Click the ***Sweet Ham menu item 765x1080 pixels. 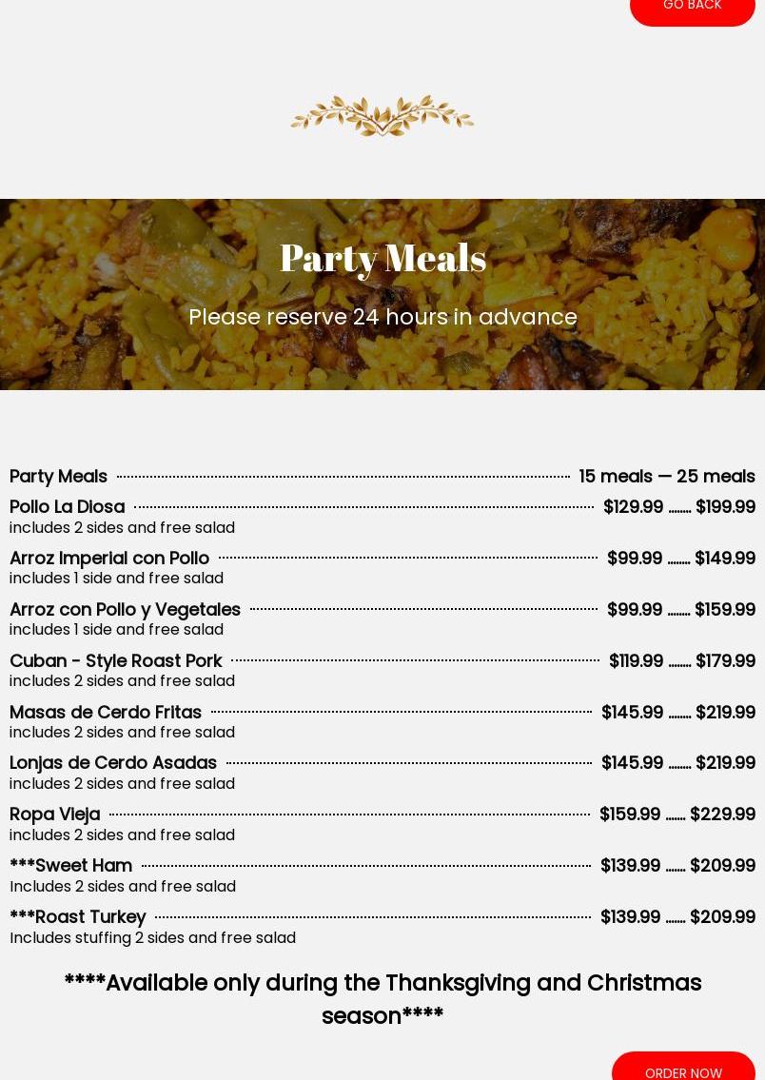(x=71, y=866)
